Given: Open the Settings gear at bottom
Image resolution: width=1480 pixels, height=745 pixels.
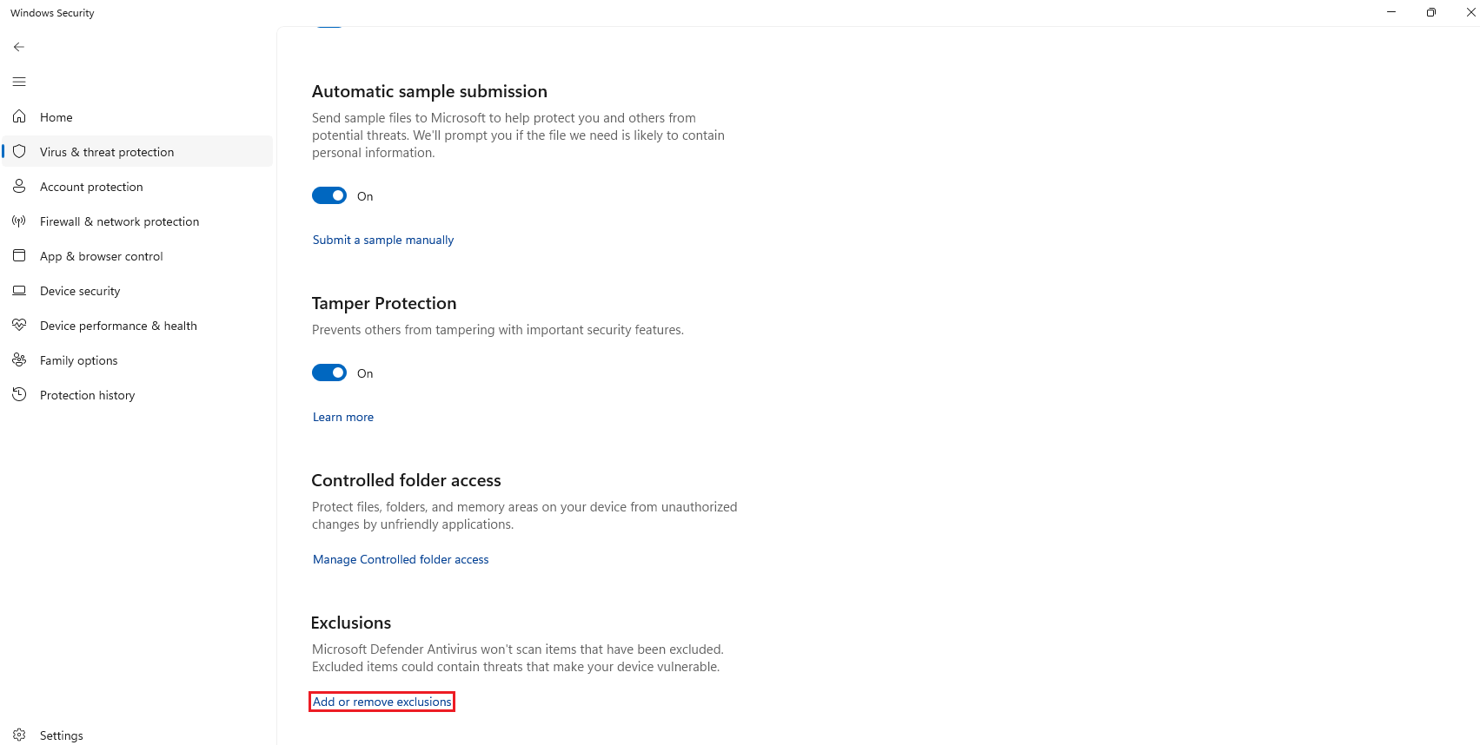Looking at the screenshot, I should [19, 735].
